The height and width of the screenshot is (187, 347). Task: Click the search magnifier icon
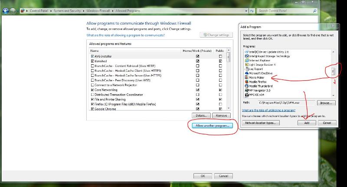pyautogui.click(x=314, y=10)
